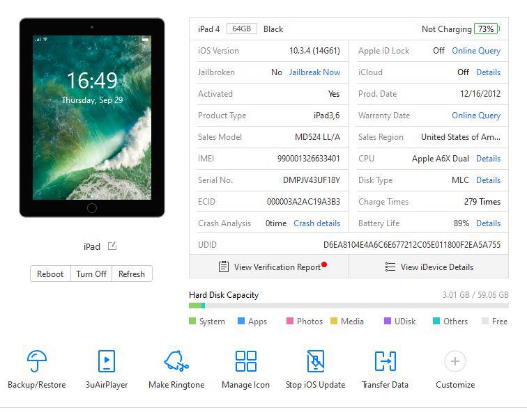Click the Product Type iPad3,6 value

click(x=326, y=116)
